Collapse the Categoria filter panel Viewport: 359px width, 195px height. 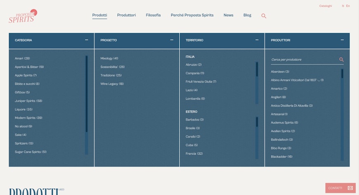click(x=87, y=40)
